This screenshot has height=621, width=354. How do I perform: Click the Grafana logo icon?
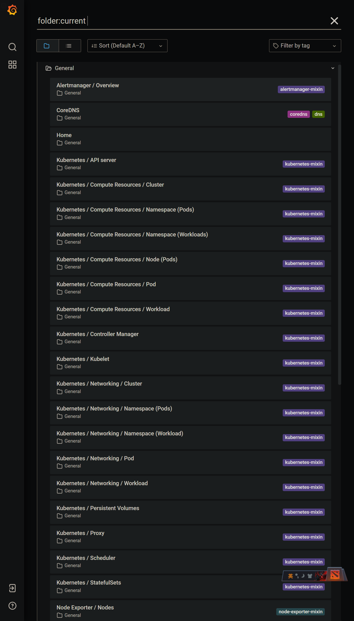(x=12, y=10)
